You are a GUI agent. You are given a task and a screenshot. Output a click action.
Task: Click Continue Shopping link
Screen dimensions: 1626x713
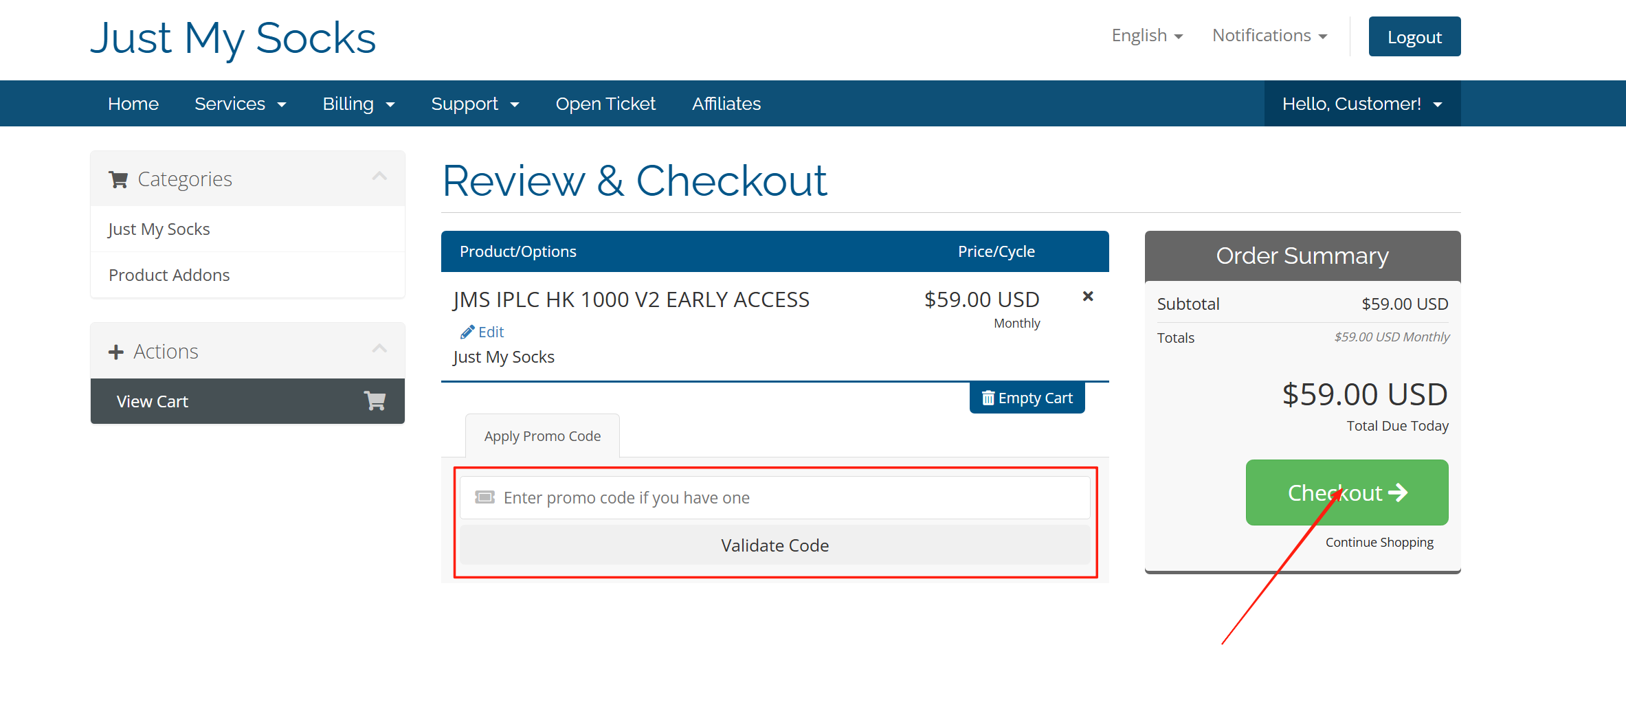[1379, 543]
